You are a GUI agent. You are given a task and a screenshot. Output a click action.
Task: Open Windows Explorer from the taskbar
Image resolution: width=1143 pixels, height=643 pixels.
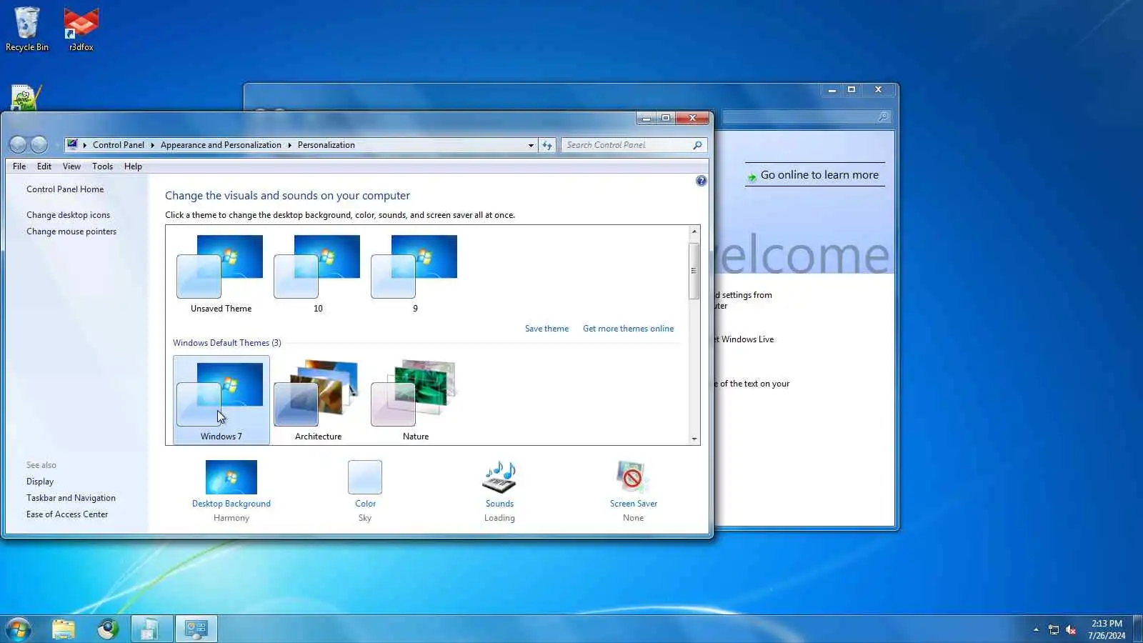click(64, 629)
